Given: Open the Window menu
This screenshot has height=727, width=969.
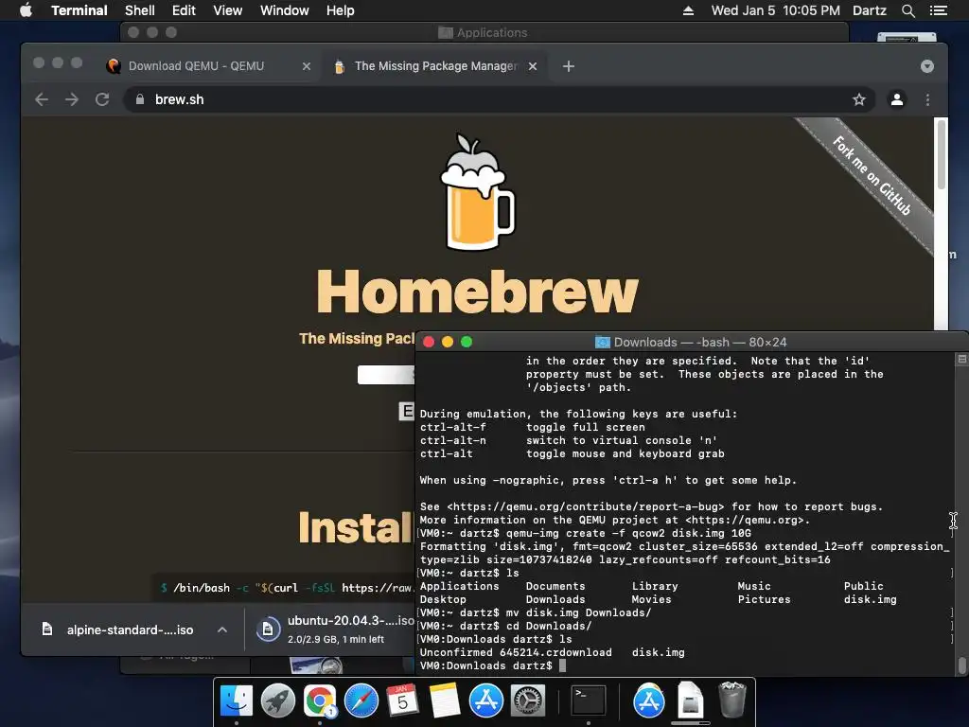Looking at the screenshot, I should (x=284, y=10).
